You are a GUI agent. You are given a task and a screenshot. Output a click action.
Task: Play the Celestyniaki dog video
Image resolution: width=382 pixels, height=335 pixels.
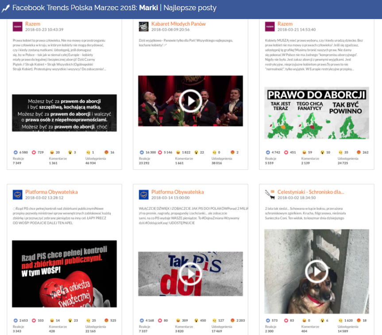[316, 271]
